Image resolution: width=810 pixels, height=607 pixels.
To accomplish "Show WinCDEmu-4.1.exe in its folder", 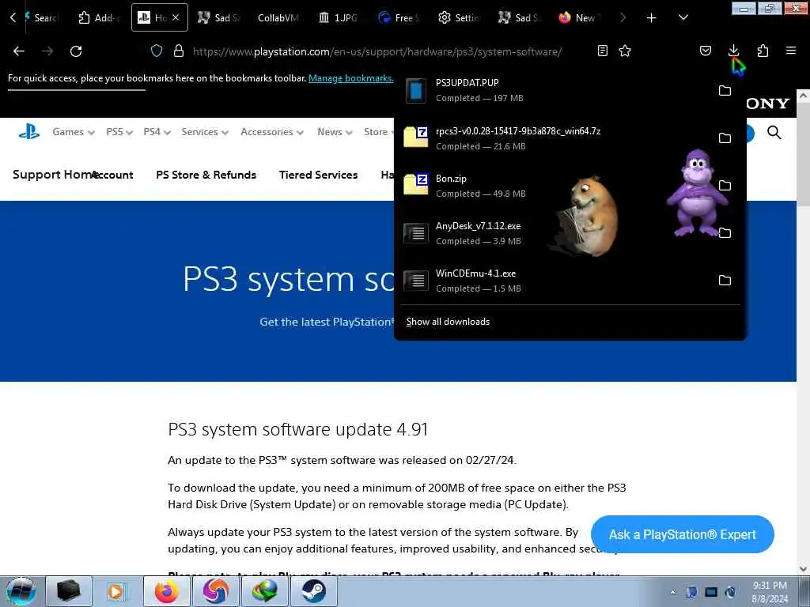I will (725, 281).
